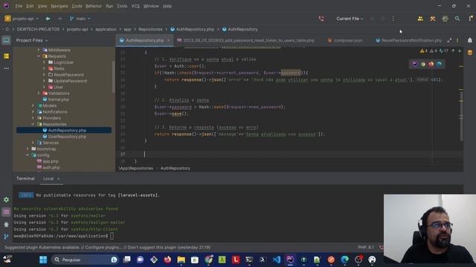Open IDE settings gear icon
The image size is (476, 267).
point(445,19)
